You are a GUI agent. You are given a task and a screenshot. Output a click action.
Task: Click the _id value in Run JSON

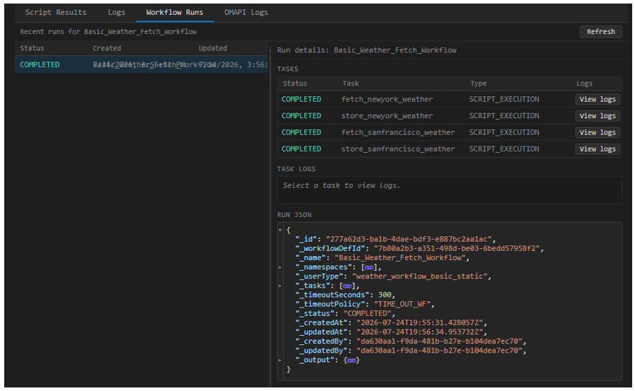409,239
